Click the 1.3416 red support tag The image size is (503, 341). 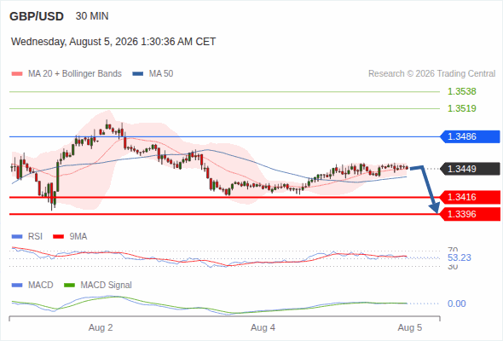click(470, 197)
